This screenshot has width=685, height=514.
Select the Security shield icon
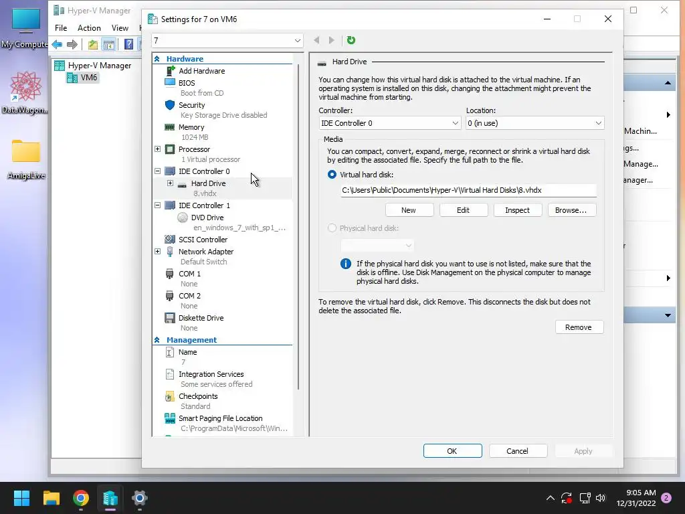pyautogui.click(x=170, y=105)
